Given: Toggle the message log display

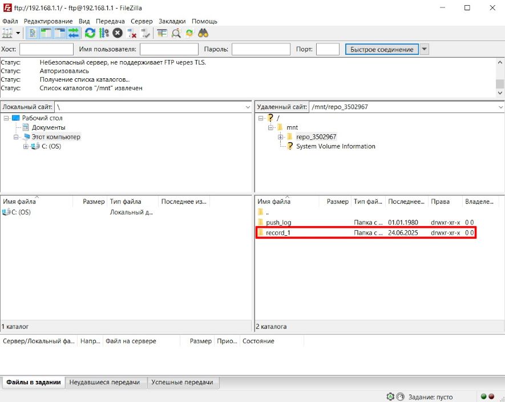Looking at the screenshot, I should tap(33, 33).
